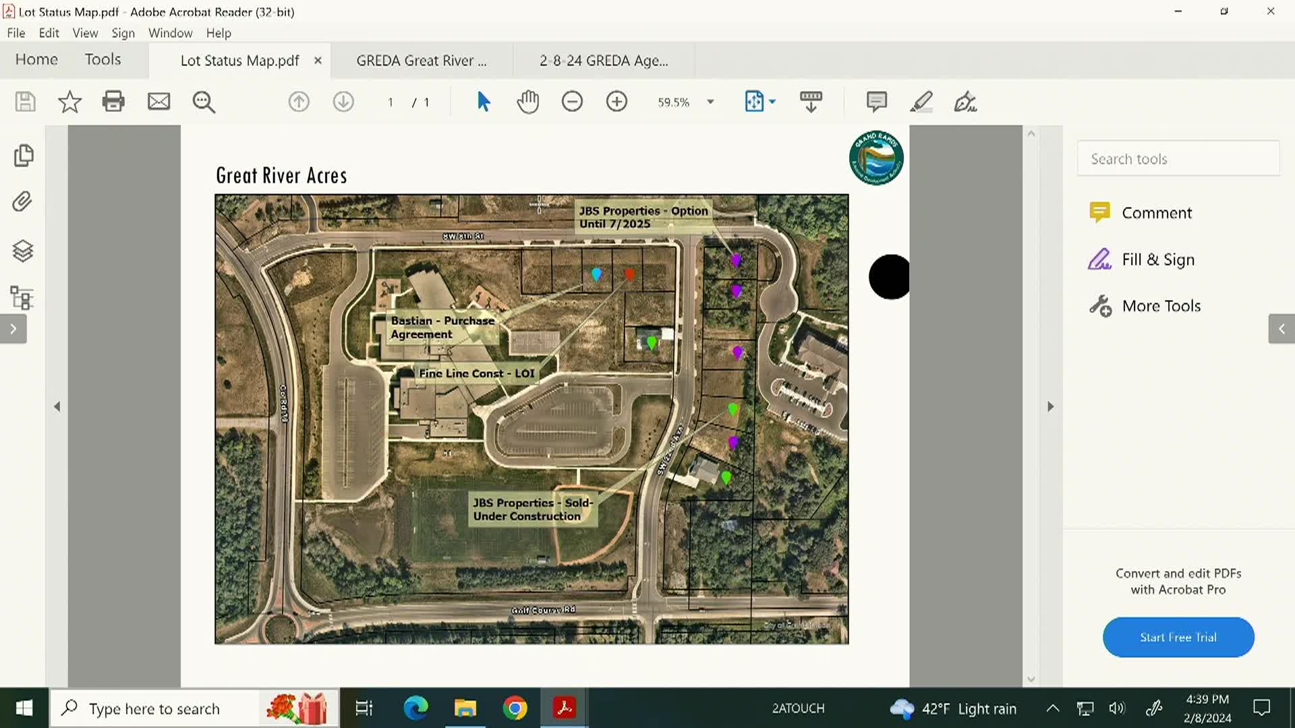The height and width of the screenshot is (728, 1295).
Task: Save the file with the floppy disk icon
Action: (25, 102)
